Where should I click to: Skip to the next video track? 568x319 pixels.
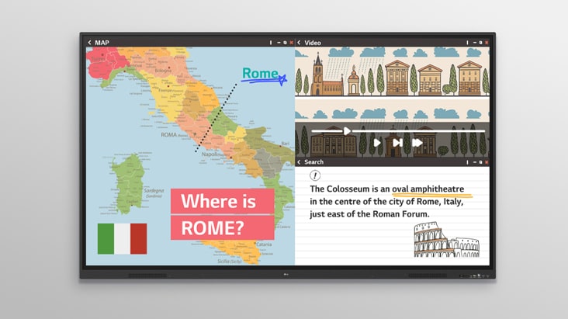(397, 143)
